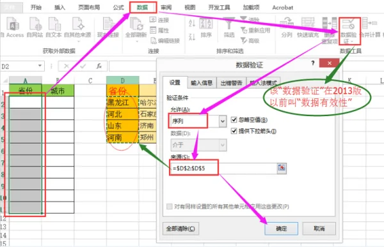Toggle the 忽略空值 checkbox
This screenshot has width=384, height=247.
click(x=234, y=119)
